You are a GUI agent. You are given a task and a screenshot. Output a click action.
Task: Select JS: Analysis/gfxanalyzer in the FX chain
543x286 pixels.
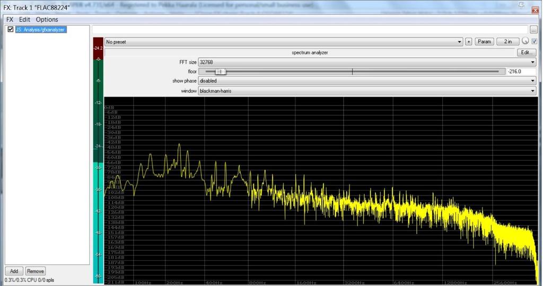point(40,30)
